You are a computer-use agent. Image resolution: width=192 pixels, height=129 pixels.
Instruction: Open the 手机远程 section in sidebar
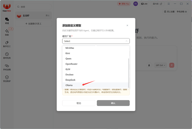[x=7, y=67]
